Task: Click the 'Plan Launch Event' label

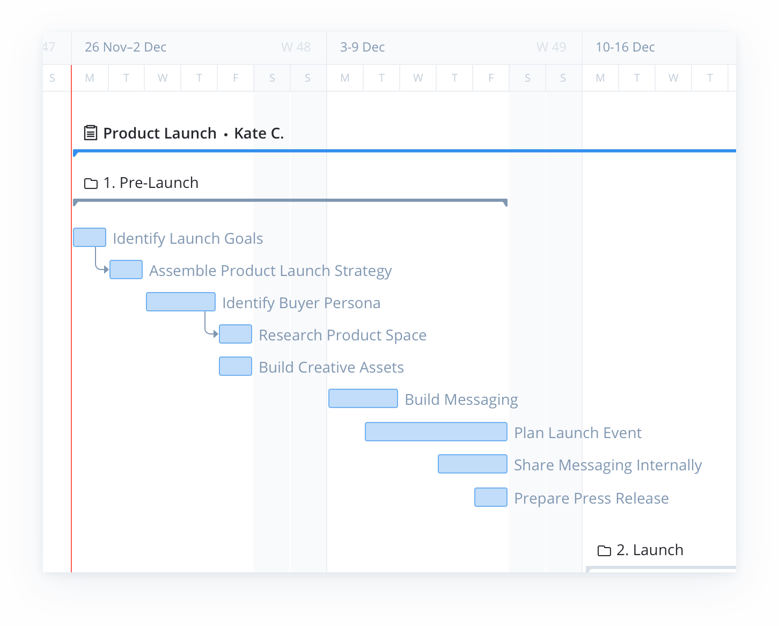Action: coord(578,433)
